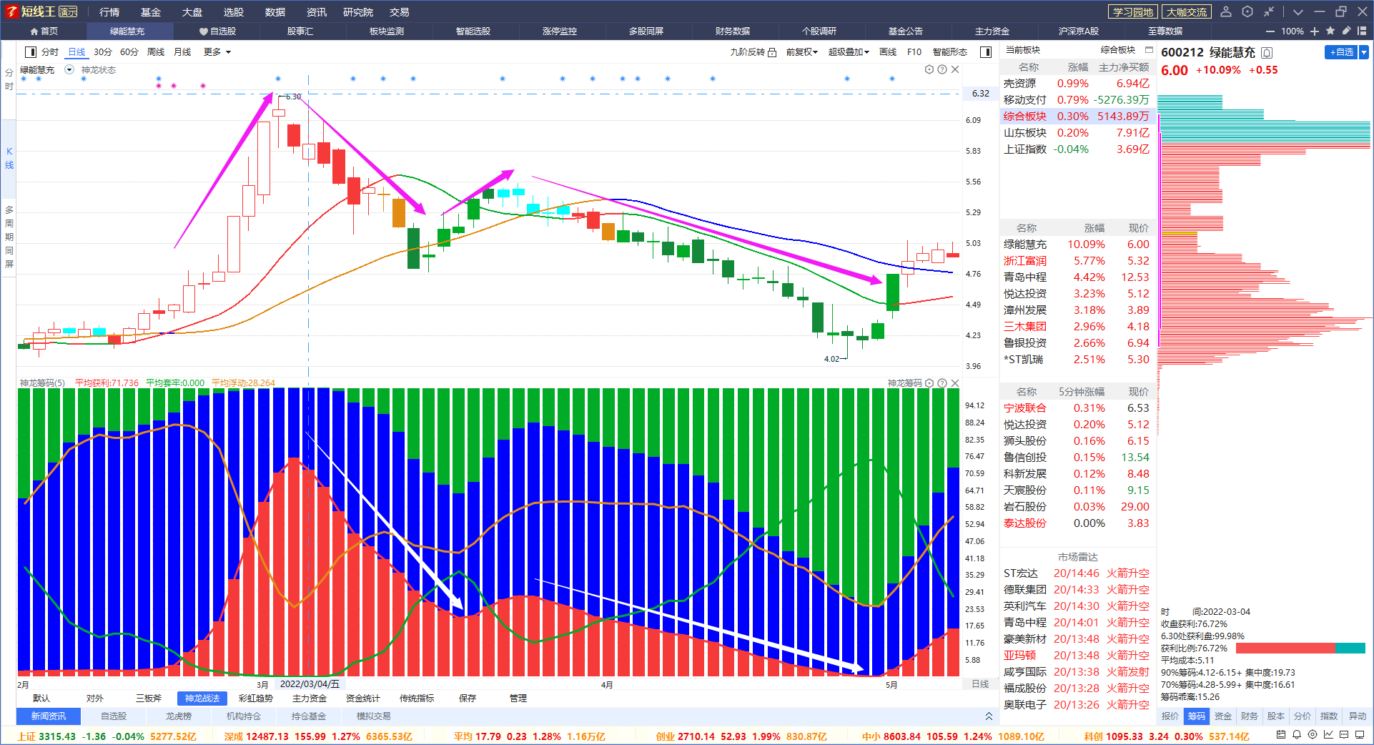Screen dimensions: 1374x745
Task: Close the main chart indicator
Action: [955, 69]
